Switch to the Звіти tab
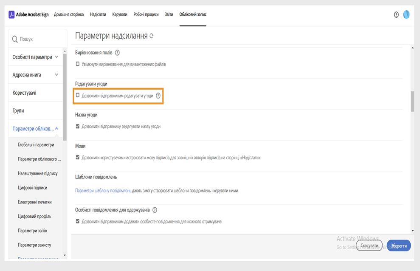Viewport: 420px width, 271px height. coord(169,14)
